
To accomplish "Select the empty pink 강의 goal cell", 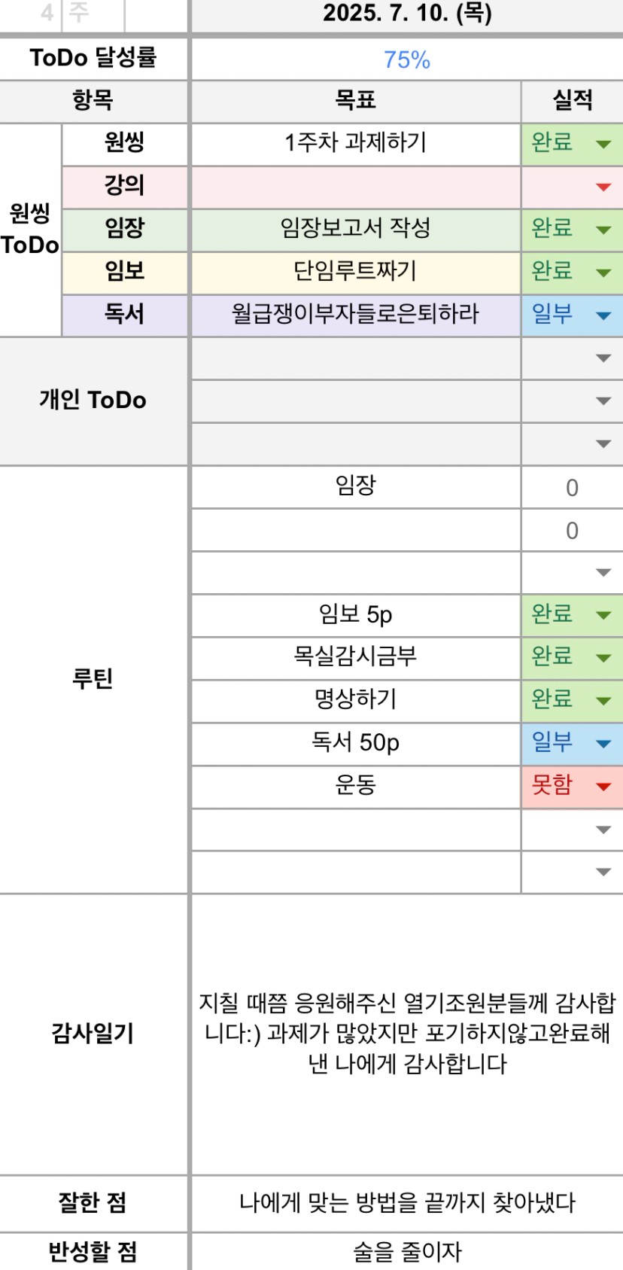I will [x=356, y=187].
